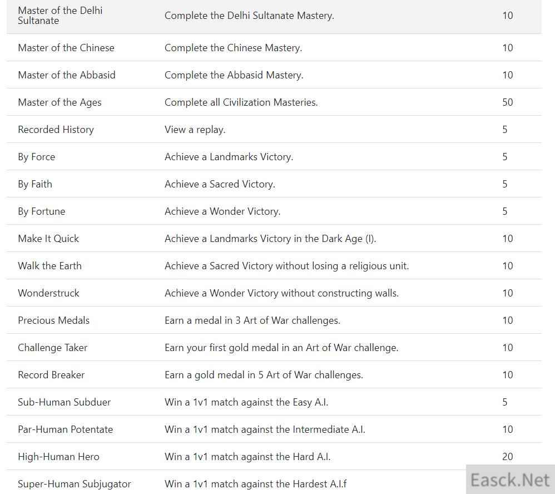Select the 'By Fortune' achievement name
The image size is (555, 494).
[41, 211]
